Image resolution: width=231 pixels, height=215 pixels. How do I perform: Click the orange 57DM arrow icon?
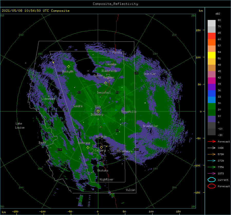[211, 154]
